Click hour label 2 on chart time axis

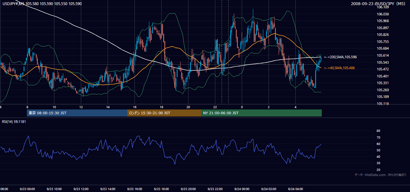(x=269, y=107)
